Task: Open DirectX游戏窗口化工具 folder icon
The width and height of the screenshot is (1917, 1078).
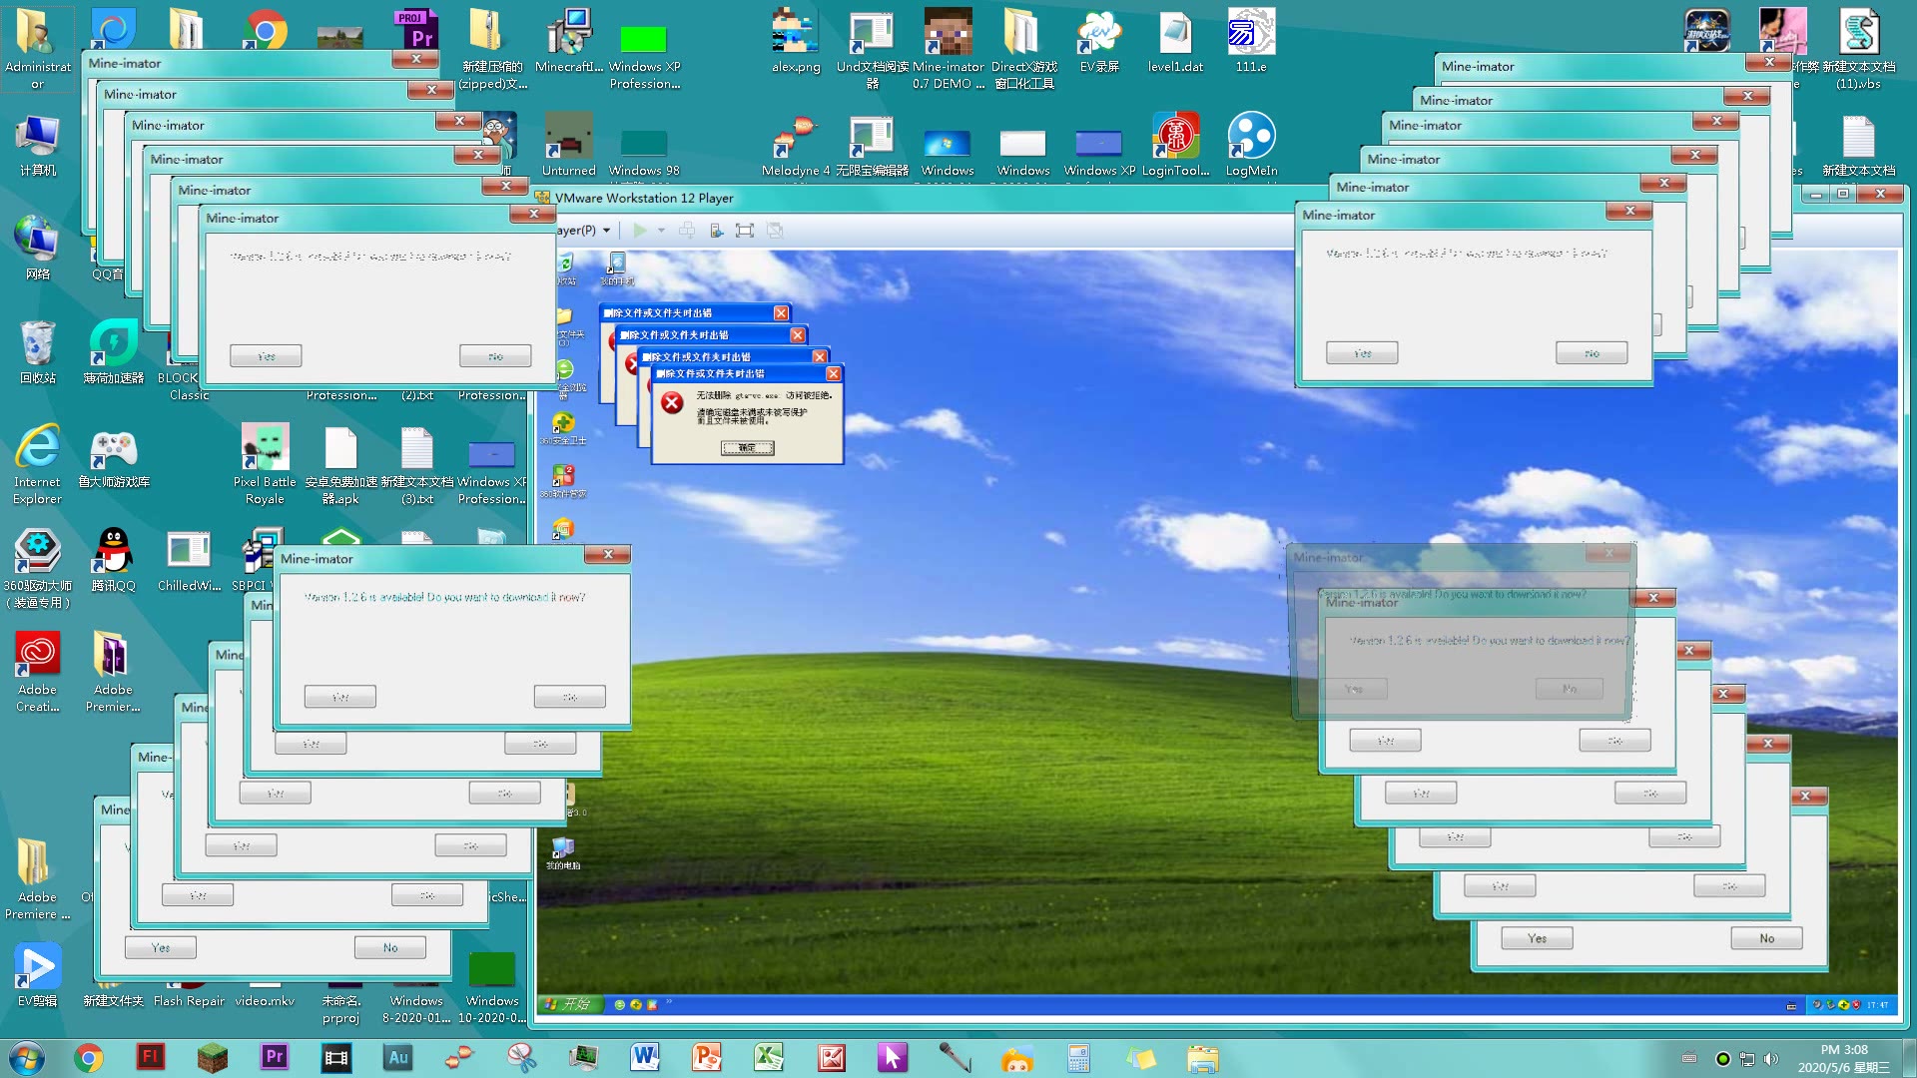Action: 1023,48
